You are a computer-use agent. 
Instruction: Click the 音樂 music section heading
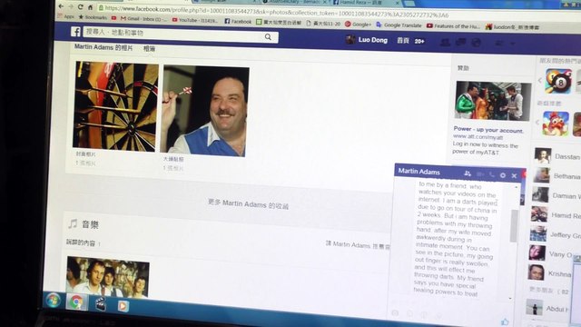91,224
